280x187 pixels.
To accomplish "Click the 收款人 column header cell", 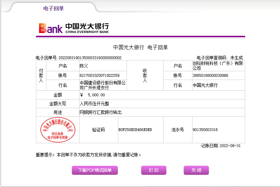I will click(x=145, y=75).
